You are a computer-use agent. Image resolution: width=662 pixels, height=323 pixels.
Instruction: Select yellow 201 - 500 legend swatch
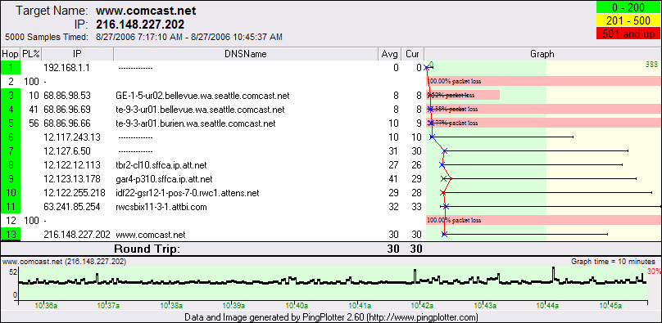[628, 21]
